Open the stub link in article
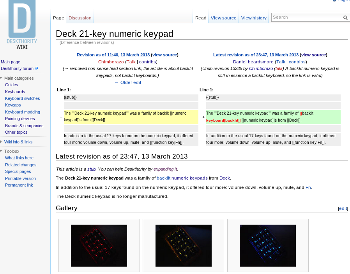350x274 pixels. pyautogui.click(x=91, y=169)
